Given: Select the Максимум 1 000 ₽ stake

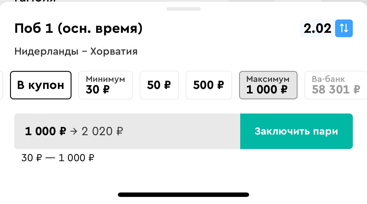Looking at the screenshot, I should click(268, 85).
